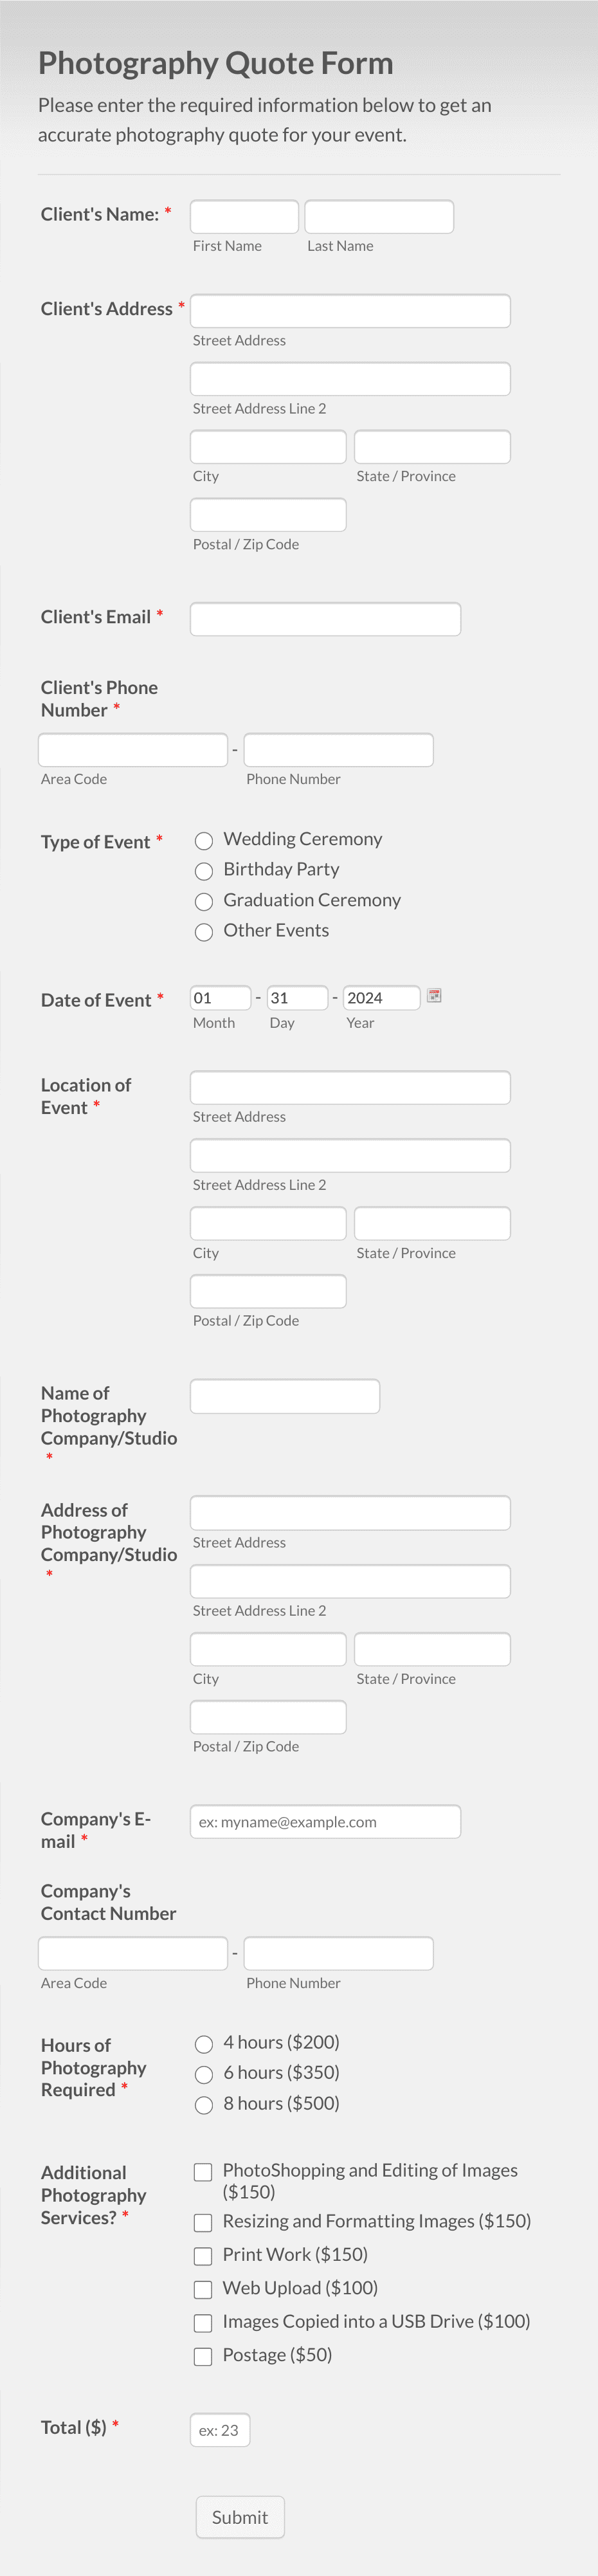Image resolution: width=598 pixels, height=2576 pixels.
Task: Tick the Print Work ($150) checkbox
Action: (203, 2255)
